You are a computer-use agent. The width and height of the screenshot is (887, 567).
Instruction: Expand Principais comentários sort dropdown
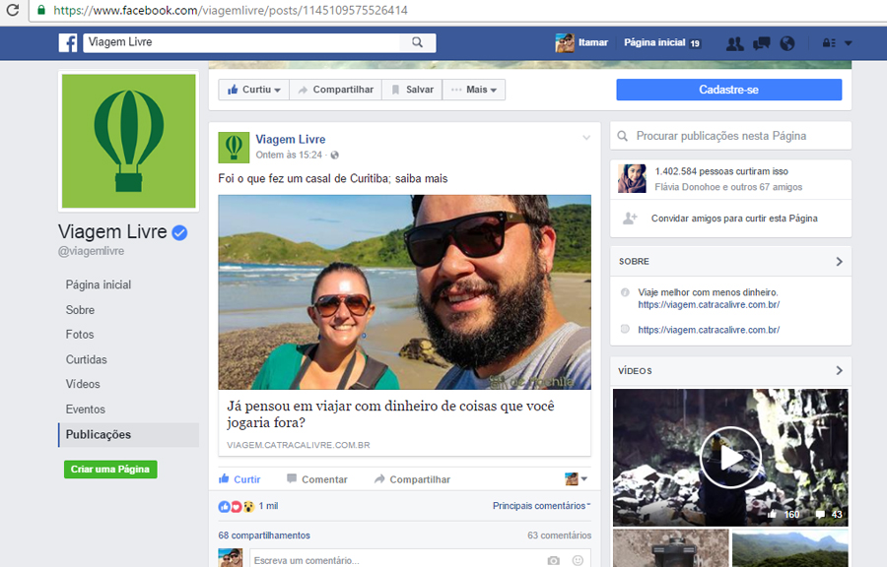(541, 506)
